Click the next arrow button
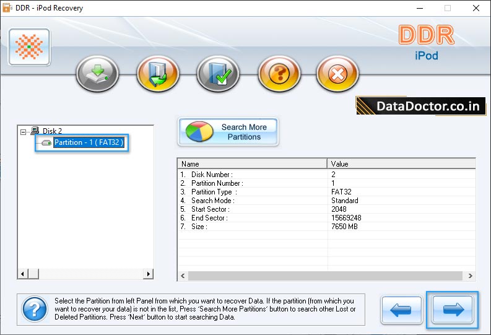491x335 pixels. [x=453, y=310]
